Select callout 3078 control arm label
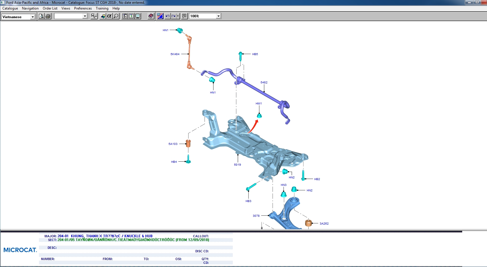 (256, 216)
